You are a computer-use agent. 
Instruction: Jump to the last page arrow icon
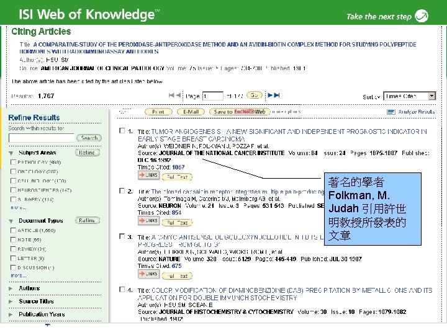click(277, 95)
